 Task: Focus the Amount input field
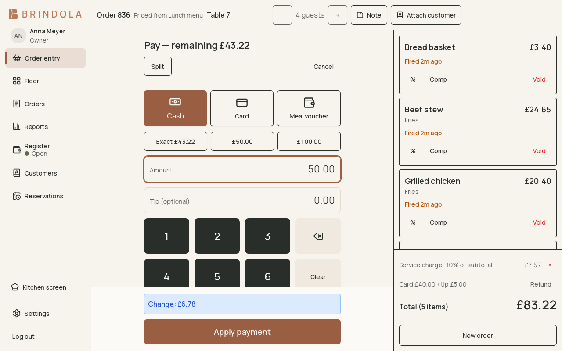[242, 169]
